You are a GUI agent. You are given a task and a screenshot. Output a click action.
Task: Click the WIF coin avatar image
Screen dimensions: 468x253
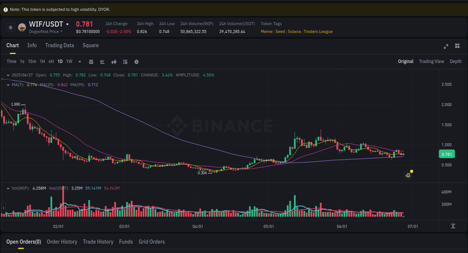point(22,27)
